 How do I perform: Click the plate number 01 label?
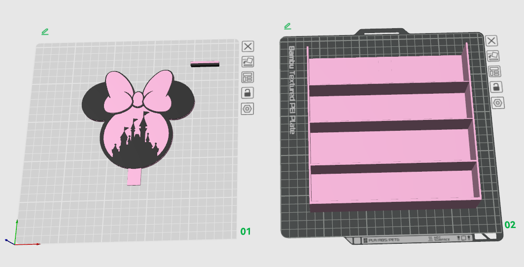[x=245, y=231]
